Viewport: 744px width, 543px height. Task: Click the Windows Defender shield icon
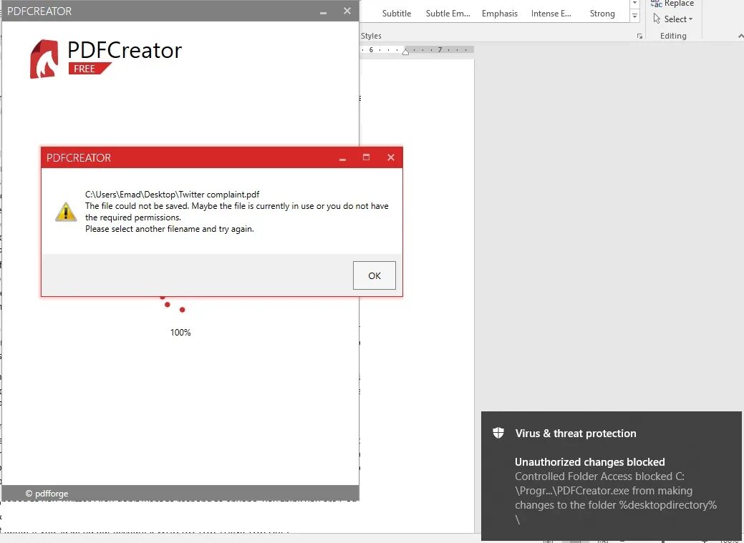pos(498,433)
